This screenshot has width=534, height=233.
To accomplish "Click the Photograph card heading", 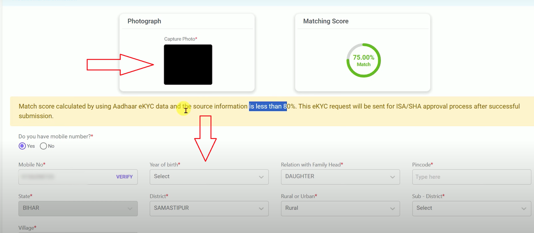I will 144,21.
